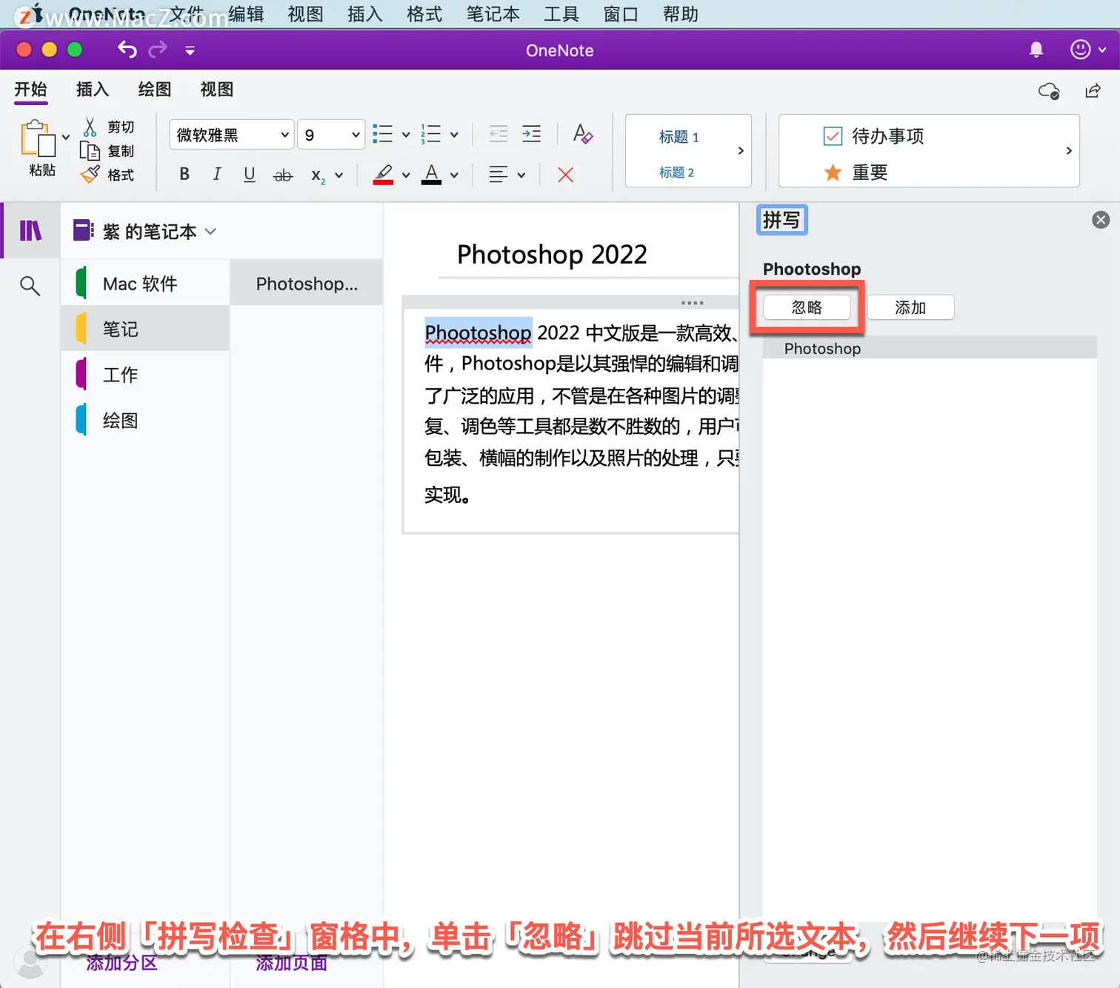Select the 绘图 section in sidebar

pos(145,420)
